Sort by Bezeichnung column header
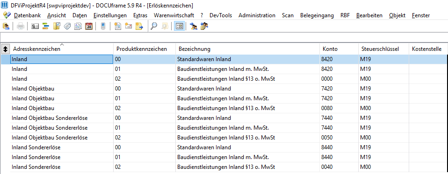 point(248,49)
